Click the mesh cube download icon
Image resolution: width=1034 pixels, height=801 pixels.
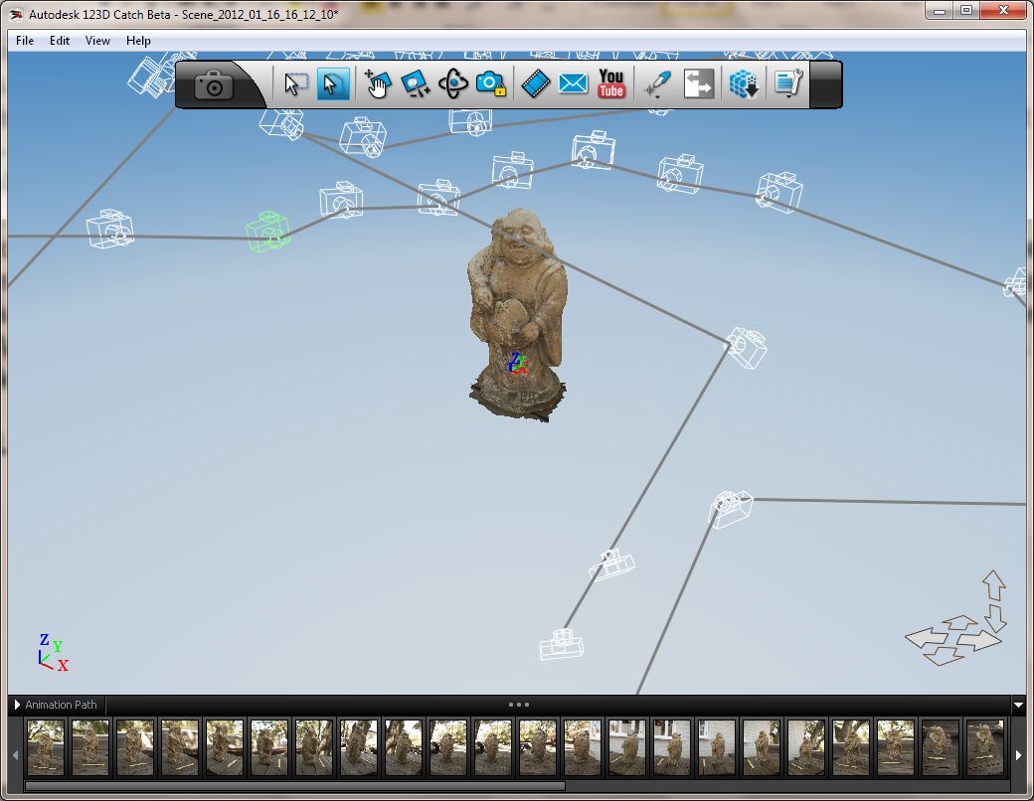click(x=744, y=84)
